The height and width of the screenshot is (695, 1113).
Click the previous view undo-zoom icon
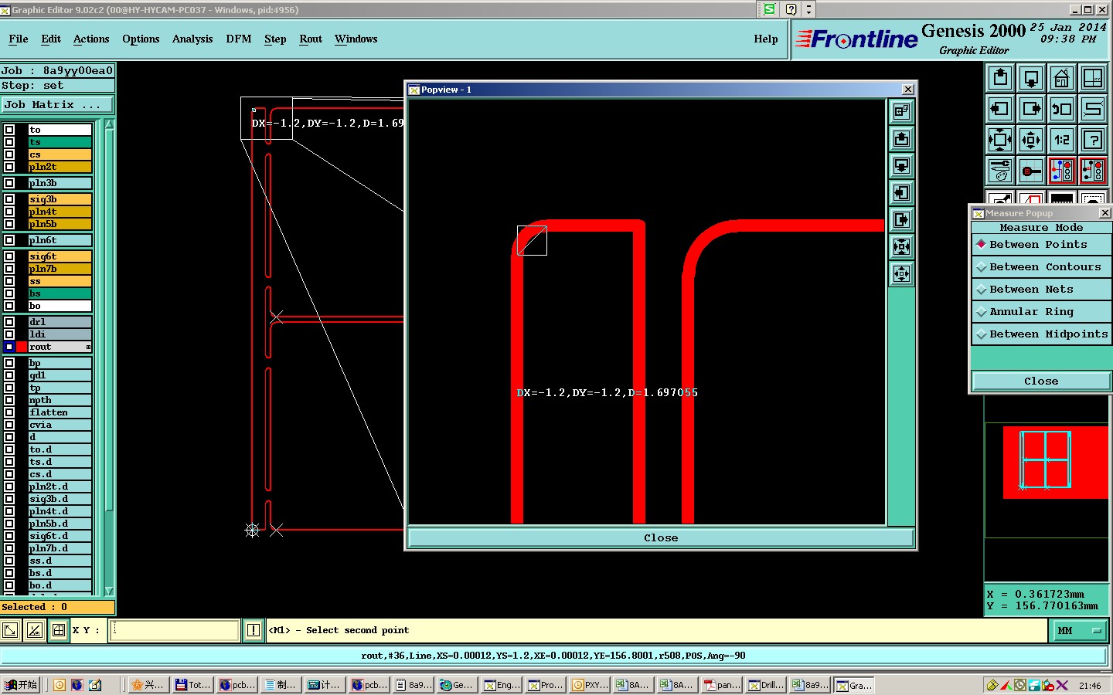(1062, 109)
